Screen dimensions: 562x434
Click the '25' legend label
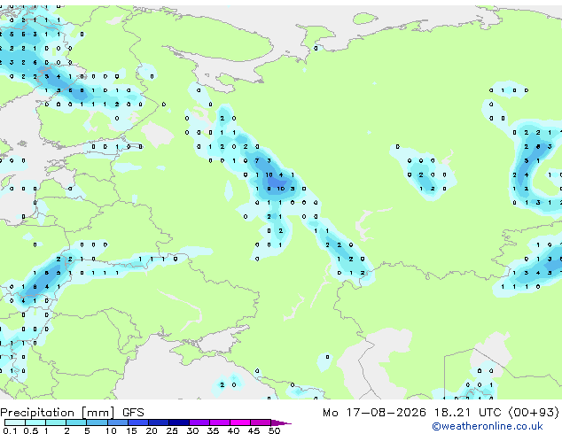(172, 430)
